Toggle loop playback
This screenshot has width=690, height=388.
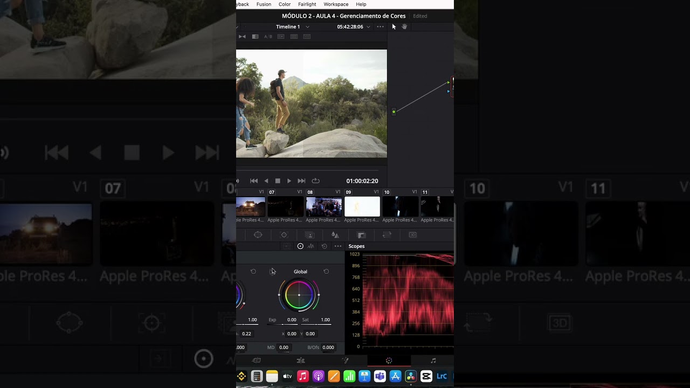point(316,181)
